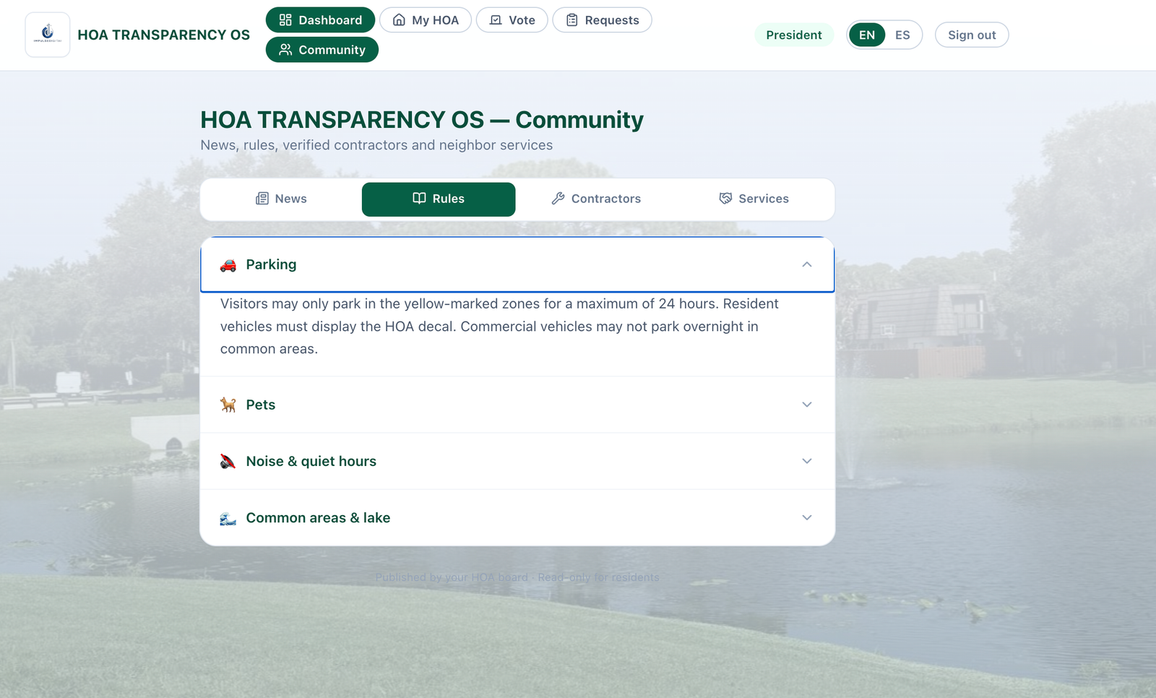The width and height of the screenshot is (1156, 698).
Task: Switch language to ES
Action: [902, 35]
